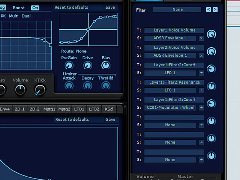Click Reset to defaults above the shaper curve
This screenshot has height=180, width=240.
coord(71,7)
